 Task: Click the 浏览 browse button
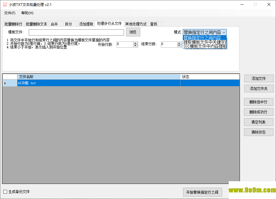pos(133,32)
